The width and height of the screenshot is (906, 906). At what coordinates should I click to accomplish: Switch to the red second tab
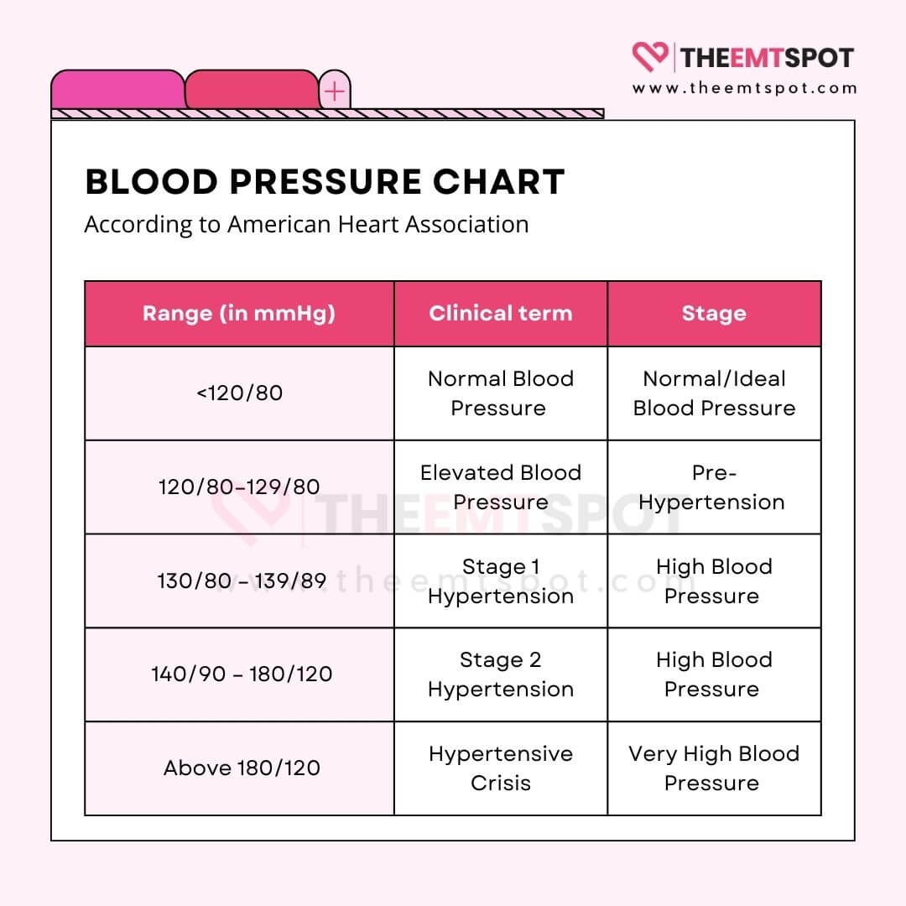tap(251, 90)
